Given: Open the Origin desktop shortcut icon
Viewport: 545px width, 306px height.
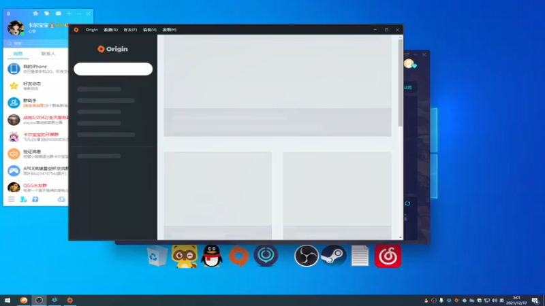Looking at the screenshot, I should [239, 256].
